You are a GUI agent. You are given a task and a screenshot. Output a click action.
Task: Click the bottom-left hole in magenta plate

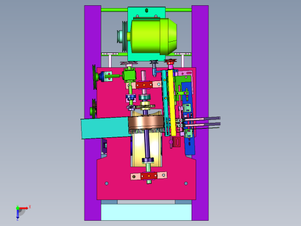coord(107,183)
